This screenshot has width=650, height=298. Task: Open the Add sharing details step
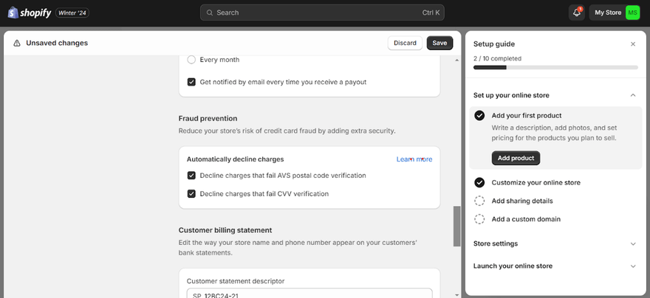[x=522, y=201]
